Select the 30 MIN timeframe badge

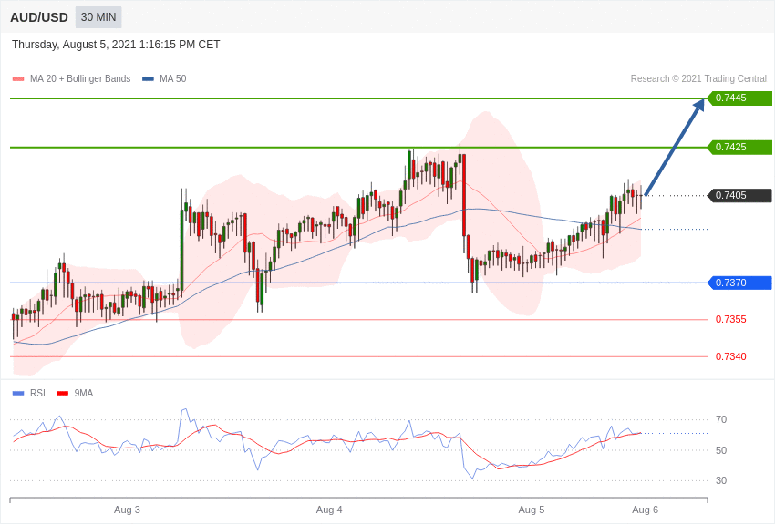(x=98, y=17)
